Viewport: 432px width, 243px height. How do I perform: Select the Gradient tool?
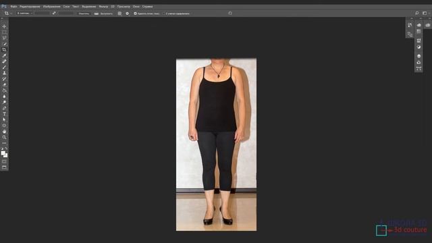(x=4, y=90)
